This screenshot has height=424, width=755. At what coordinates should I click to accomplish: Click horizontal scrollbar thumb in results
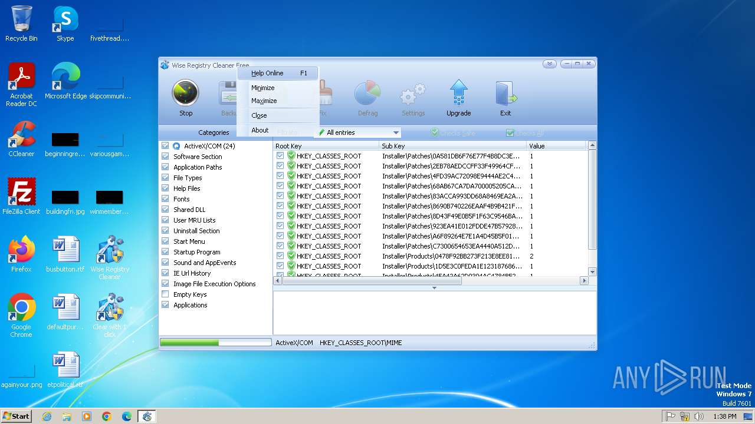click(372, 281)
